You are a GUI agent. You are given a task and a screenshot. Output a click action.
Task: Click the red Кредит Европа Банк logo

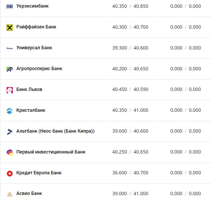coord(9,173)
